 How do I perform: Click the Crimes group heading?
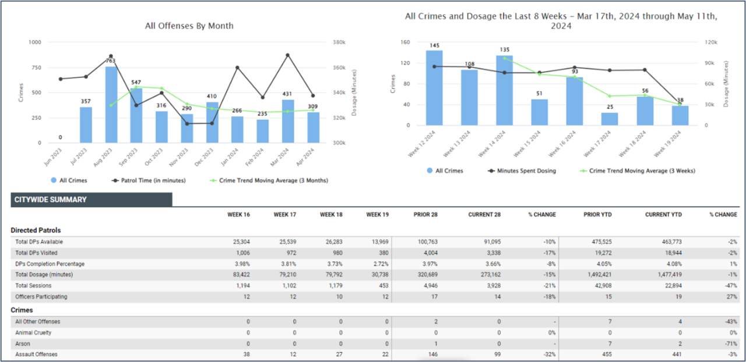point(22,310)
